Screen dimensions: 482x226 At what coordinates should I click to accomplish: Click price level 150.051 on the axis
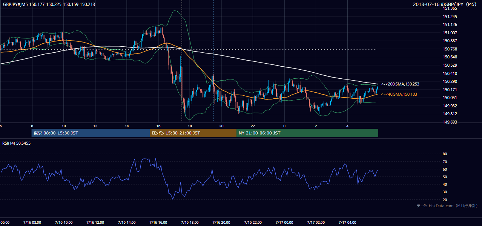point(450,98)
